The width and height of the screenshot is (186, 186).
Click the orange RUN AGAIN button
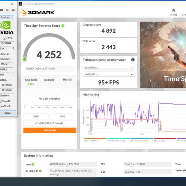pos(50,131)
